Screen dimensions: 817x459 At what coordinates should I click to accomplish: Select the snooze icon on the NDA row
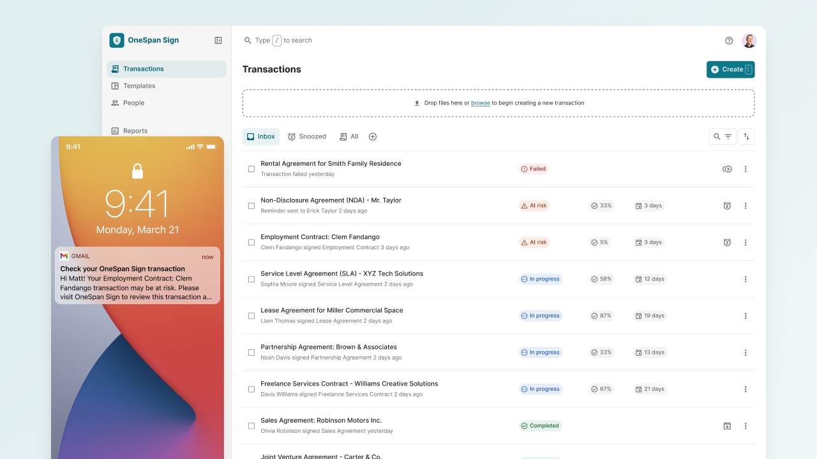coord(727,205)
